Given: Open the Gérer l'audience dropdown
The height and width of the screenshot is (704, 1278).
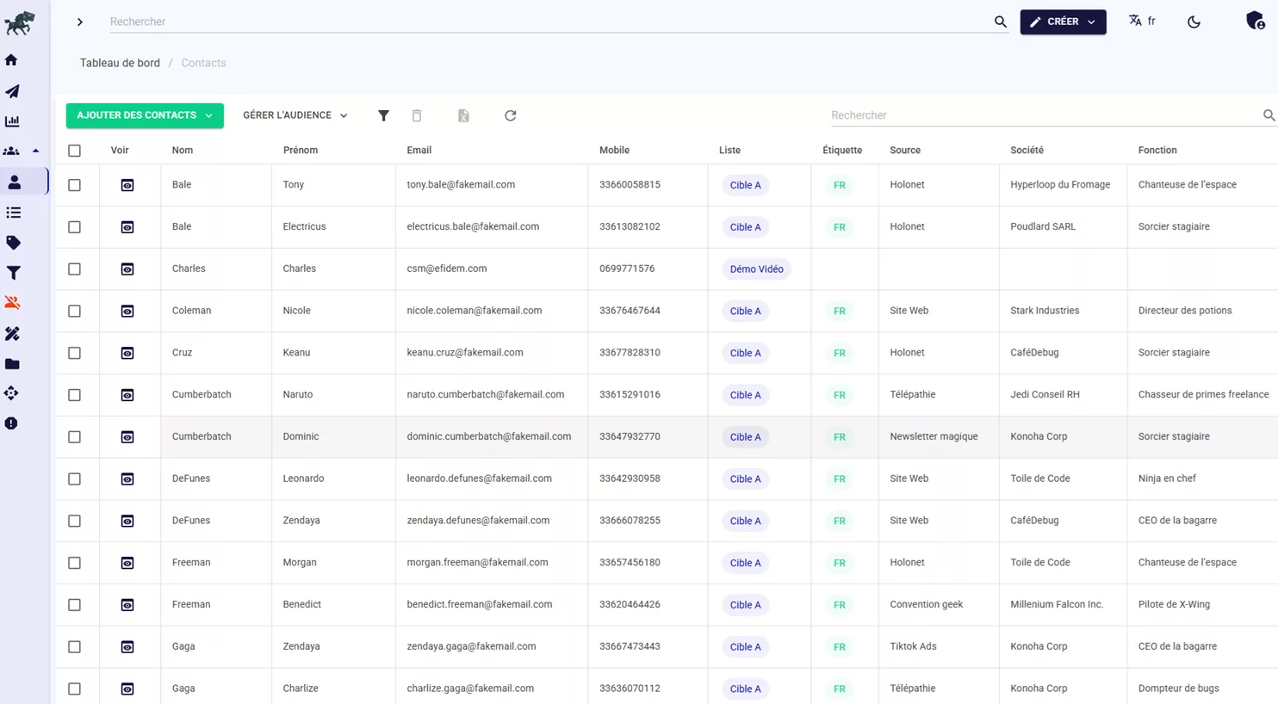Looking at the screenshot, I should coord(295,115).
